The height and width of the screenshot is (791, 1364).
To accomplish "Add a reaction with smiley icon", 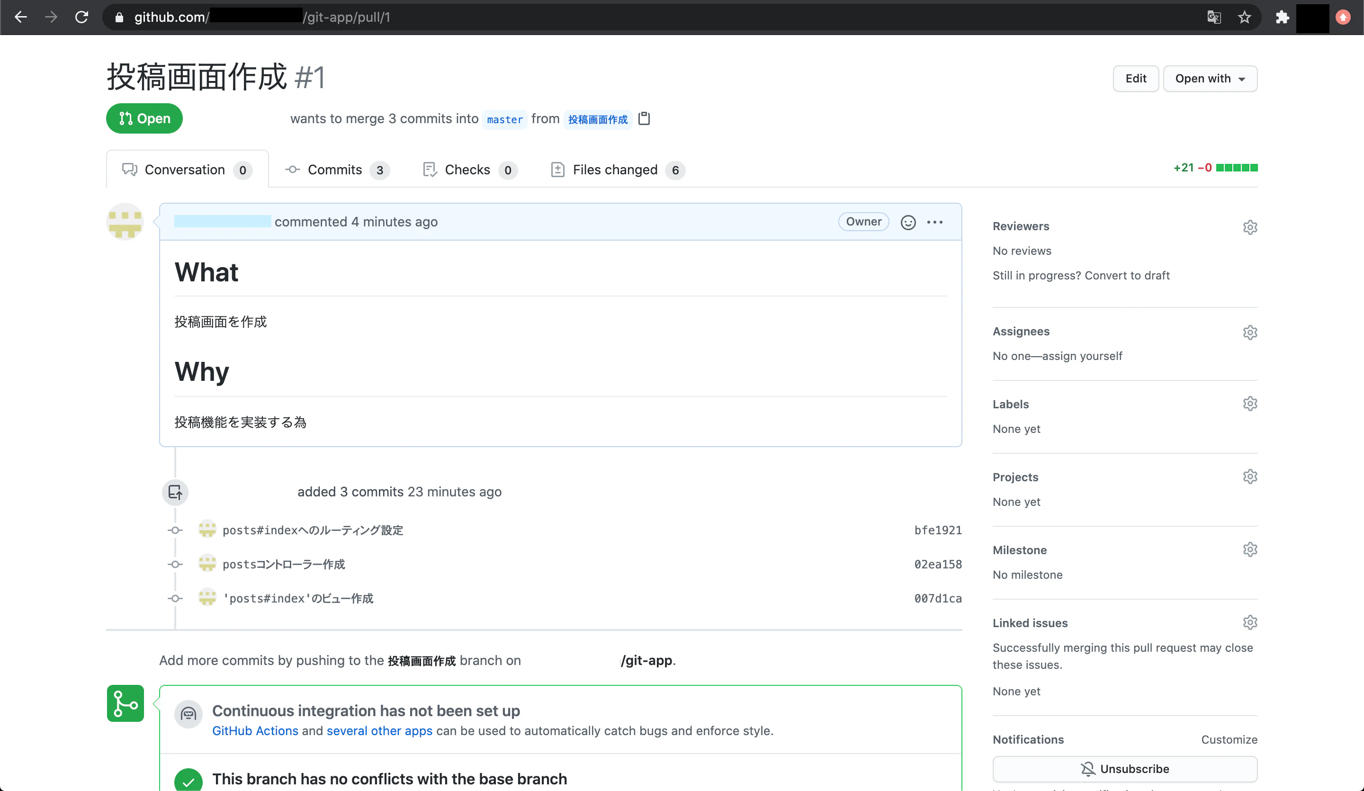I will pyautogui.click(x=908, y=222).
